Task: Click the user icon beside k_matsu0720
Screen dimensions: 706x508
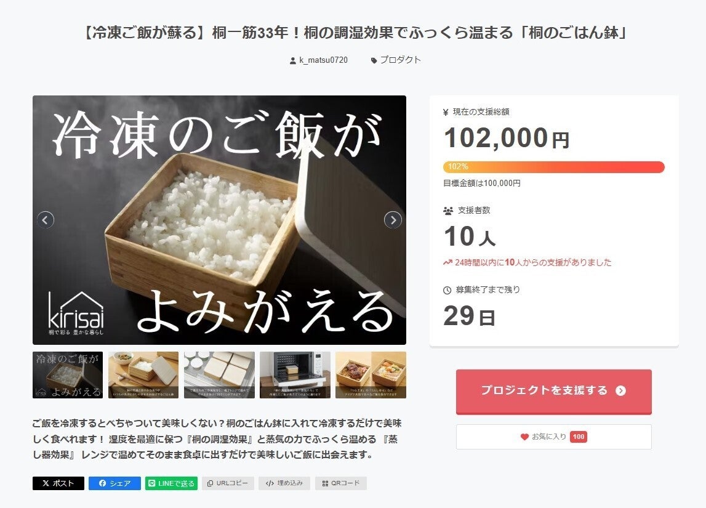Action: coord(293,60)
